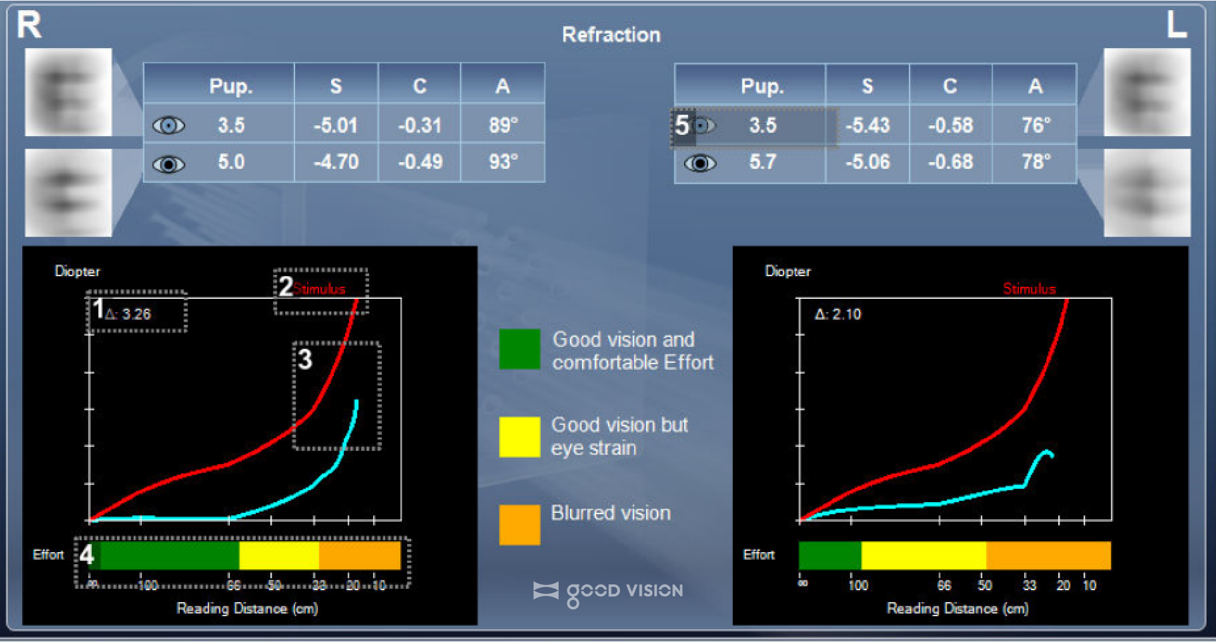Click the L left-eye label
Image resolution: width=1216 pixels, height=642 pixels.
(1176, 25)
